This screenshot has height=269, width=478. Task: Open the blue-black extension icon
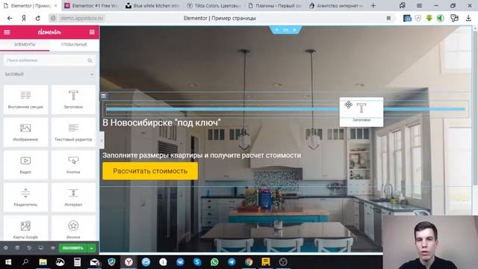click(407, 18)
